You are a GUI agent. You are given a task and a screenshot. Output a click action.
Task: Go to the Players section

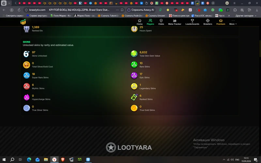(150, 22)
